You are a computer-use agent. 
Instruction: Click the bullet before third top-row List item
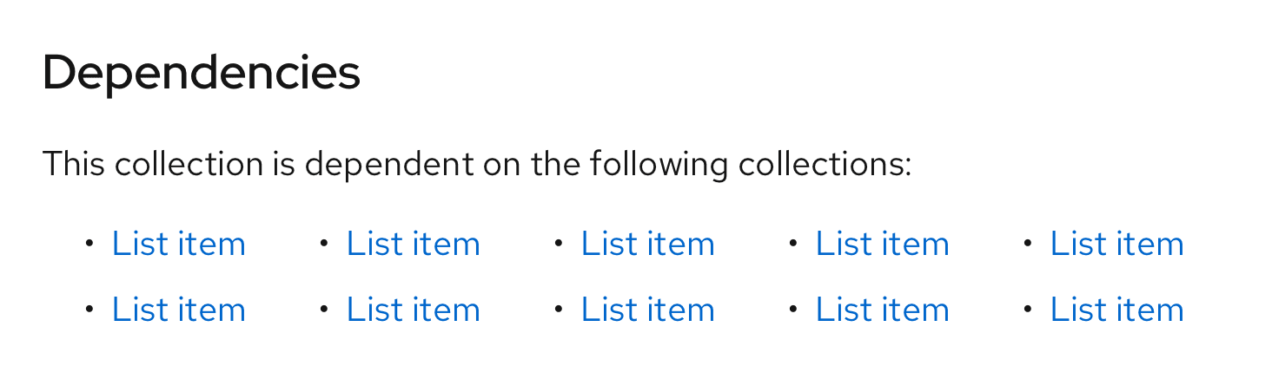click(558, 244)
